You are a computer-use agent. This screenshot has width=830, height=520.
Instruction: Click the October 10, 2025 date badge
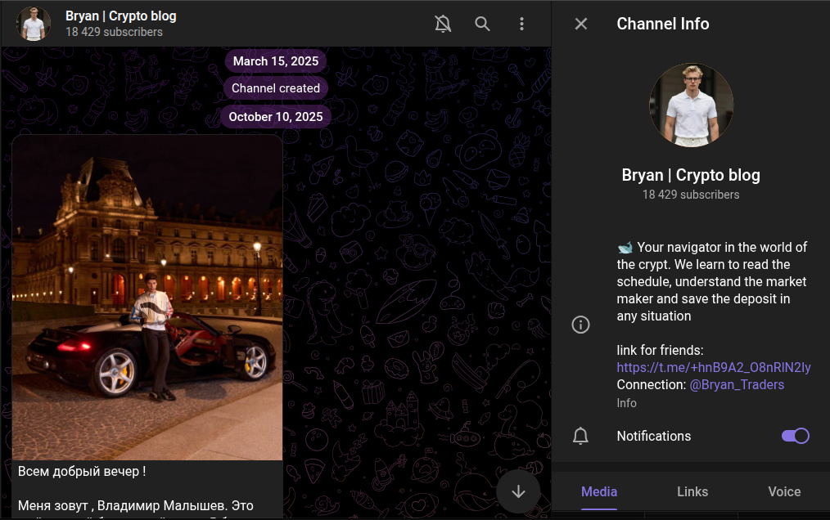(276, 117)
